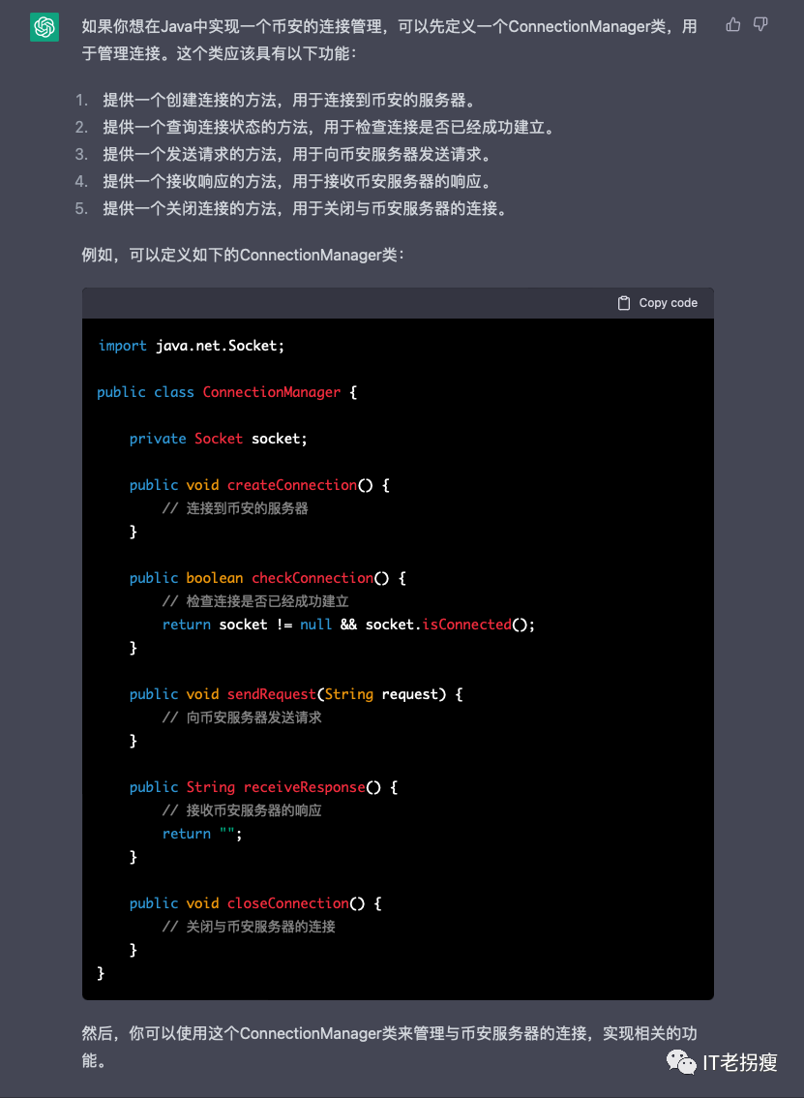Click the opening paragraph starting with 如果你想在Java中

pos(389,39)
